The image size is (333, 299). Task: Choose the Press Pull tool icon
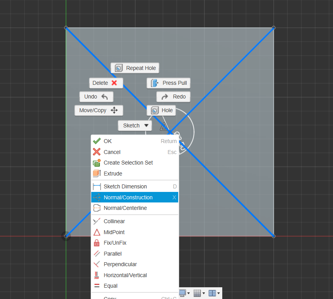(154, 83)
